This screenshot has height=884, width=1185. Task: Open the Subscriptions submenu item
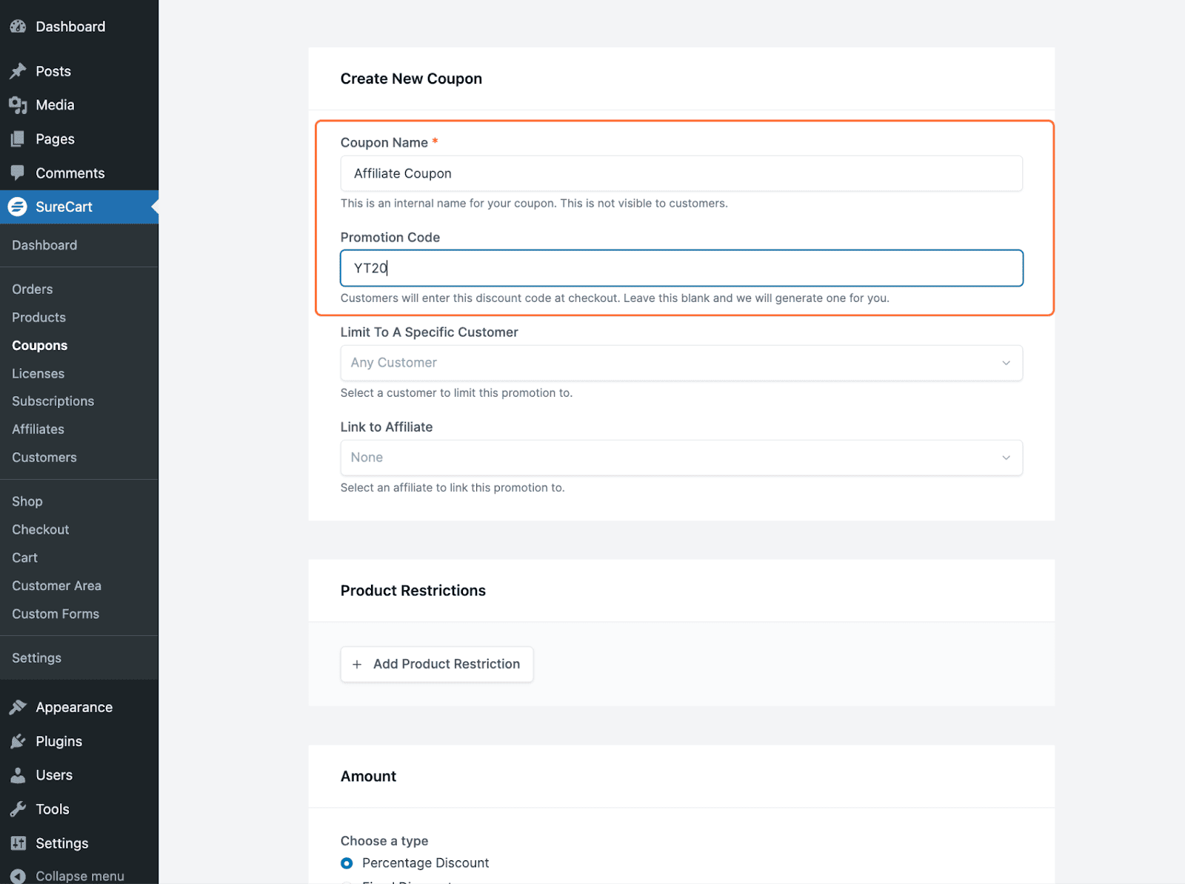click(53, 401)
